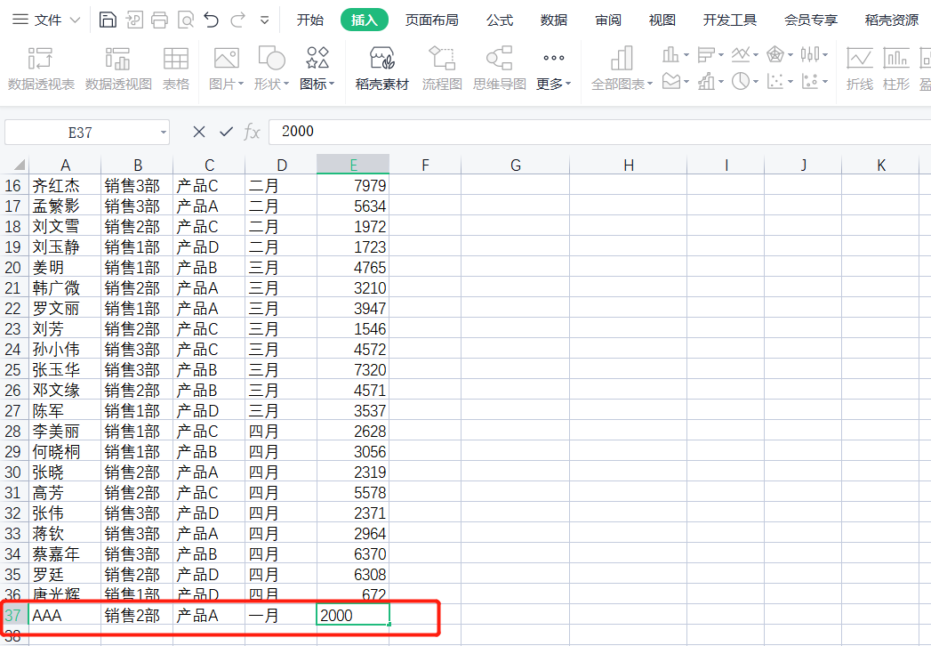
Task: Click in the formula bar input showing 2000
Action: (599, 132)
